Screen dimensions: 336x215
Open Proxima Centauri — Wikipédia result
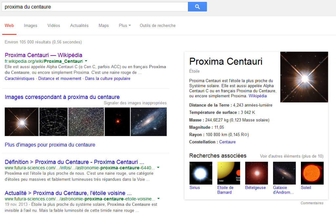coord(44,55)
